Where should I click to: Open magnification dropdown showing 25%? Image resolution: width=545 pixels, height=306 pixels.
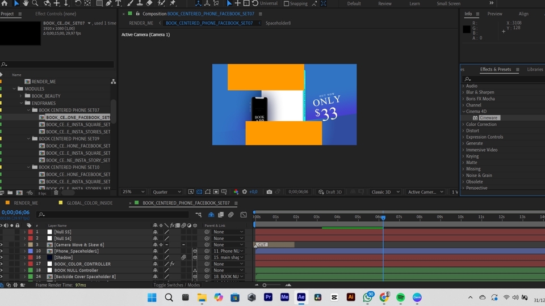(133, 192)
